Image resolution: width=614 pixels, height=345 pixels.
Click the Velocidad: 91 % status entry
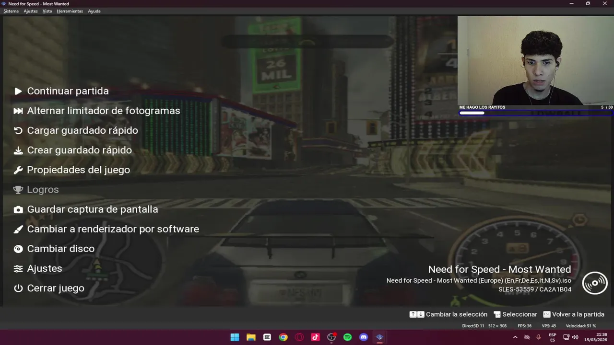click(x=581, y=326)
